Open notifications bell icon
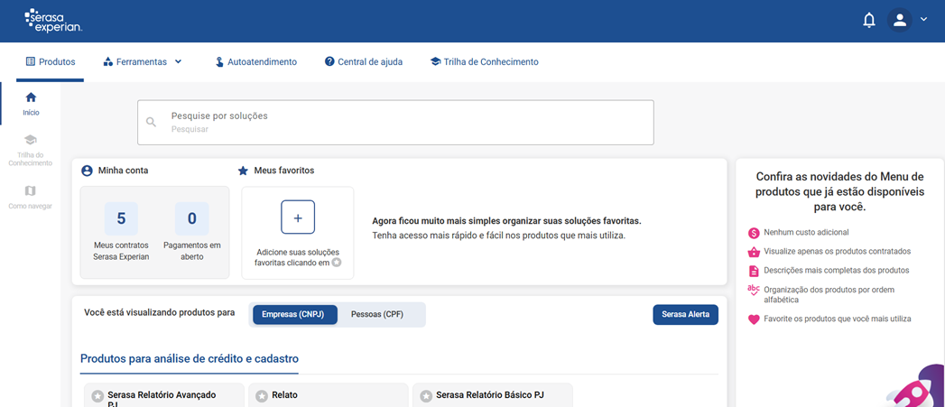945x407 pixels. (868, 21)
